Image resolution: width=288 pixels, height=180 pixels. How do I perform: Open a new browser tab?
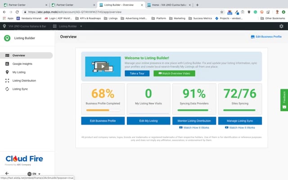coord(197,5)
